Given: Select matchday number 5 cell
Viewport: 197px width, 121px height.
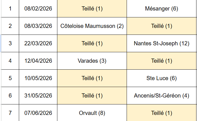Looking at the screenshot, I should click(x=10, y=78).
